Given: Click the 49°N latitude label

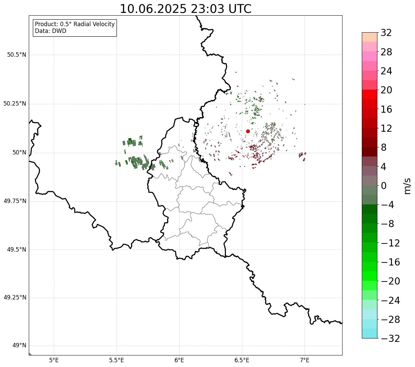Looking at the screenshot, I should 19,346.
